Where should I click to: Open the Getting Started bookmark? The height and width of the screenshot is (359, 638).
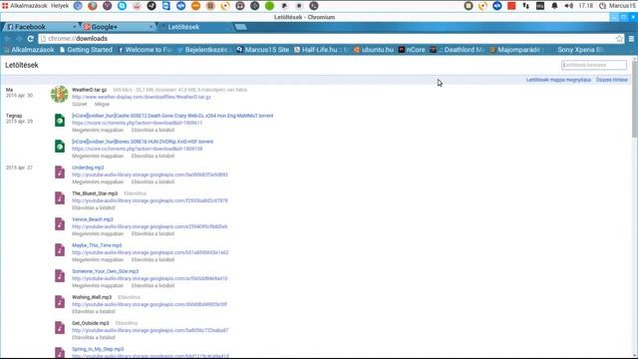pos(86,50)
